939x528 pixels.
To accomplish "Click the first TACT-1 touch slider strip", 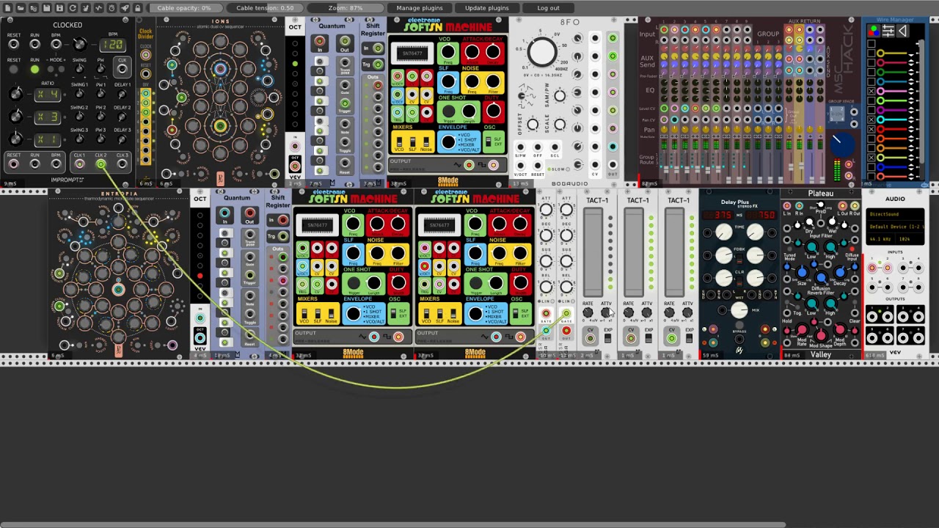I will pos(593,252).
